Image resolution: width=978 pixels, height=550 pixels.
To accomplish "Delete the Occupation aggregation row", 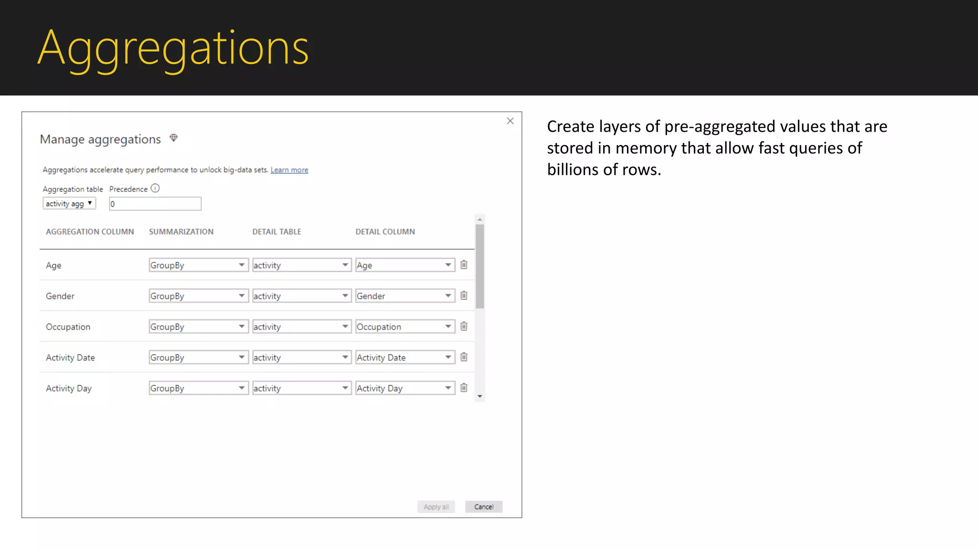I will coord(464,326).
